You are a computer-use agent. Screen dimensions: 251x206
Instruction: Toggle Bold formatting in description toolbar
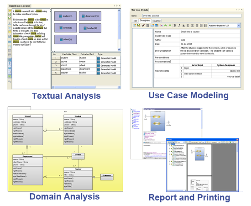pyautogui.click(x=175, y=25)
